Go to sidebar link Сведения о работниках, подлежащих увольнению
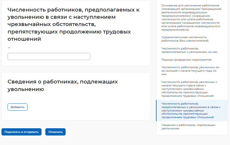This screenshot has width=230, height=145. (x=188, y=127)
